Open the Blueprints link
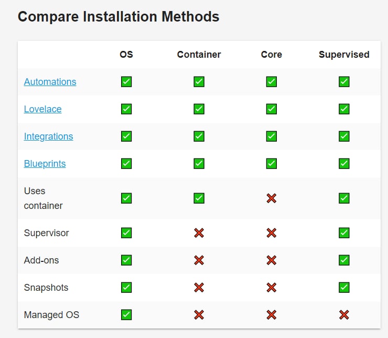 click(45, 164)
